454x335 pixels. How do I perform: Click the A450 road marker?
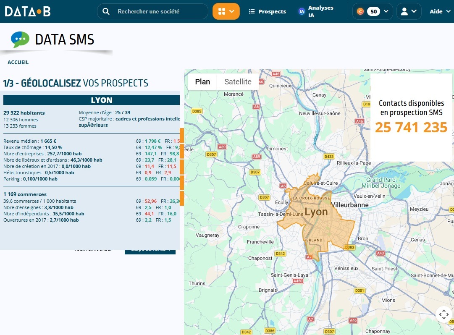point(298,281)
